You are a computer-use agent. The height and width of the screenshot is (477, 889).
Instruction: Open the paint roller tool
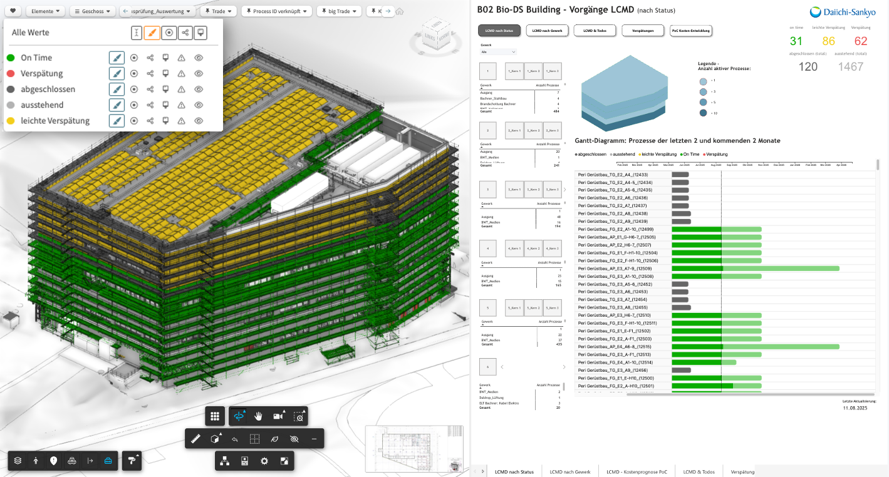131,461
